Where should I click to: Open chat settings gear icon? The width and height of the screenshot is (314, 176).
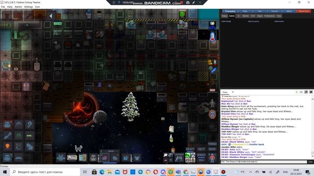311,92
